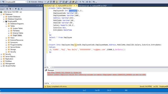Open the Messages pane 110 % zoom dropdown
168x94 pixels.
pyautogui.click(x=51, y=83)
